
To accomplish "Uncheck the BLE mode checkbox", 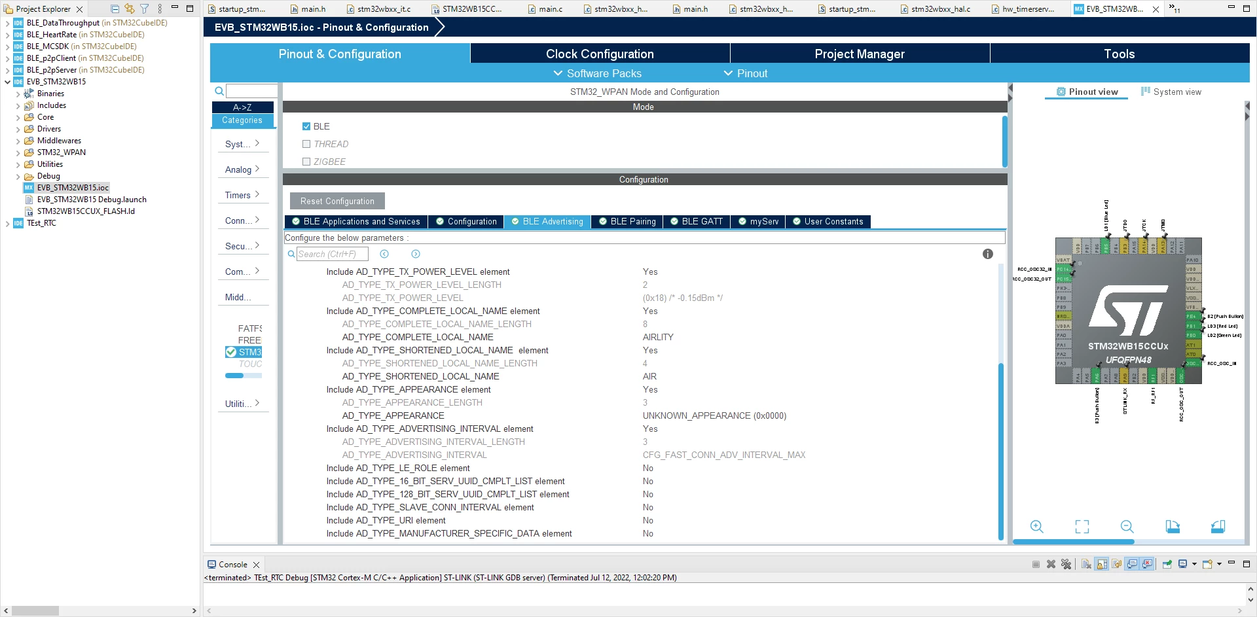I will click(x=306, y=126).
